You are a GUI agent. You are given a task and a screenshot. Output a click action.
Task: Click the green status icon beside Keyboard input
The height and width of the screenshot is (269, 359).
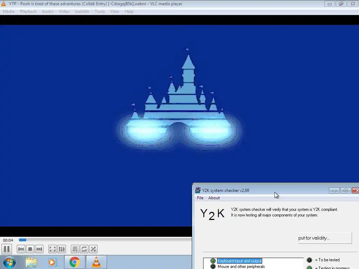[x=213, y=261]
